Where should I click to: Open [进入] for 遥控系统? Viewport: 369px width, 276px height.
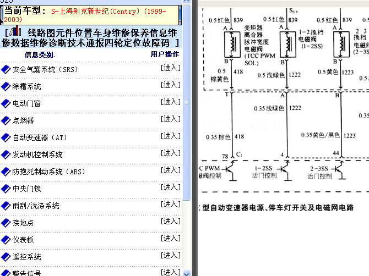(x=171, y=255)
